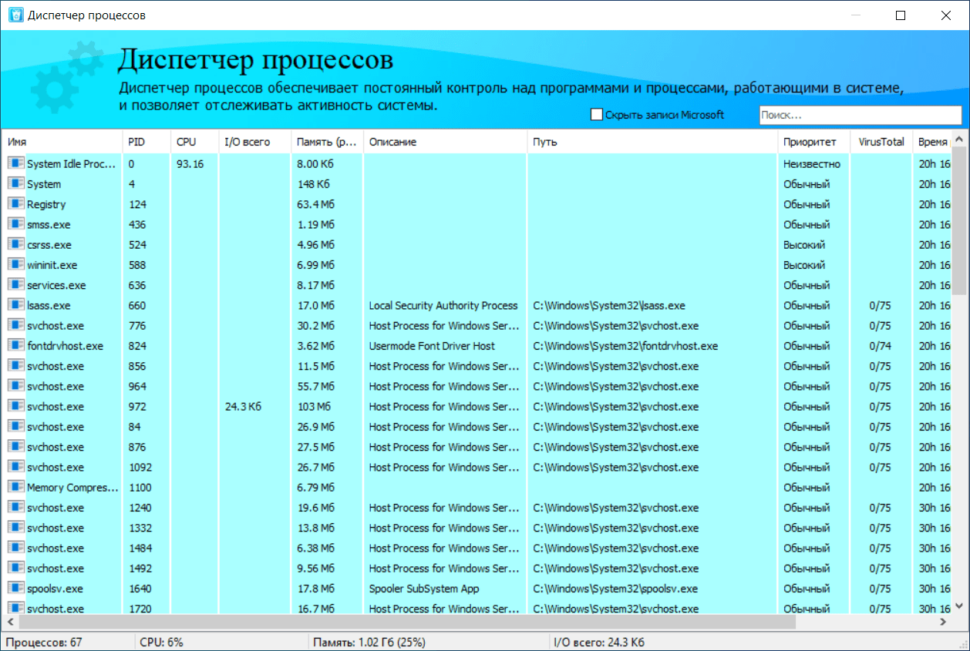
Task: Click the vertical scrollbar thumb
Action: pyautogui.click(x=960, y=220)
